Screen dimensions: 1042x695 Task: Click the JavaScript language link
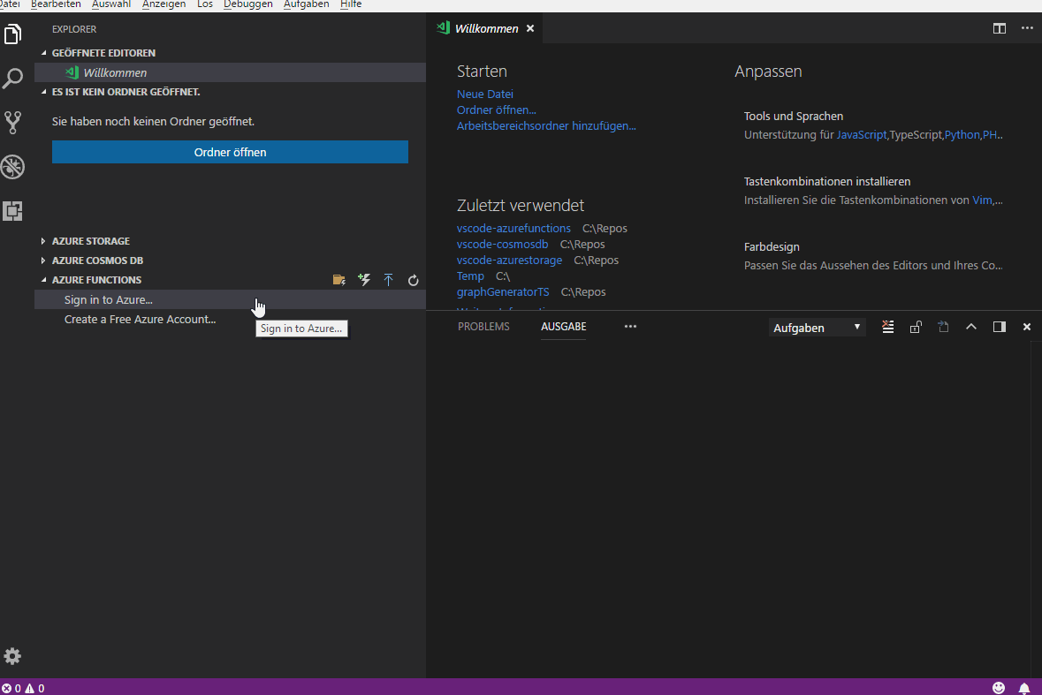[861, 135]
